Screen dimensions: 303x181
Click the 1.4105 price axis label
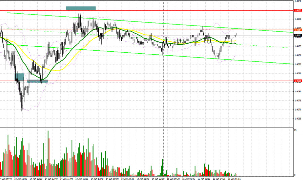point(298,46)
